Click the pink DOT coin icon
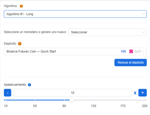150x115 pixels. [131, 52]
